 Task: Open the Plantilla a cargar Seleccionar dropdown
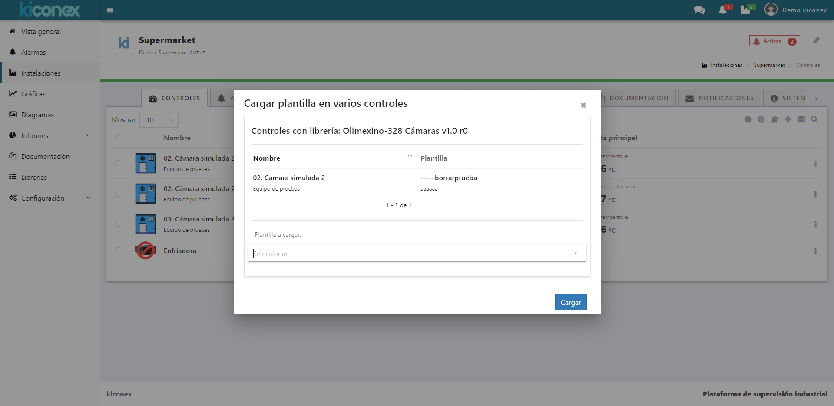point(417,254)
